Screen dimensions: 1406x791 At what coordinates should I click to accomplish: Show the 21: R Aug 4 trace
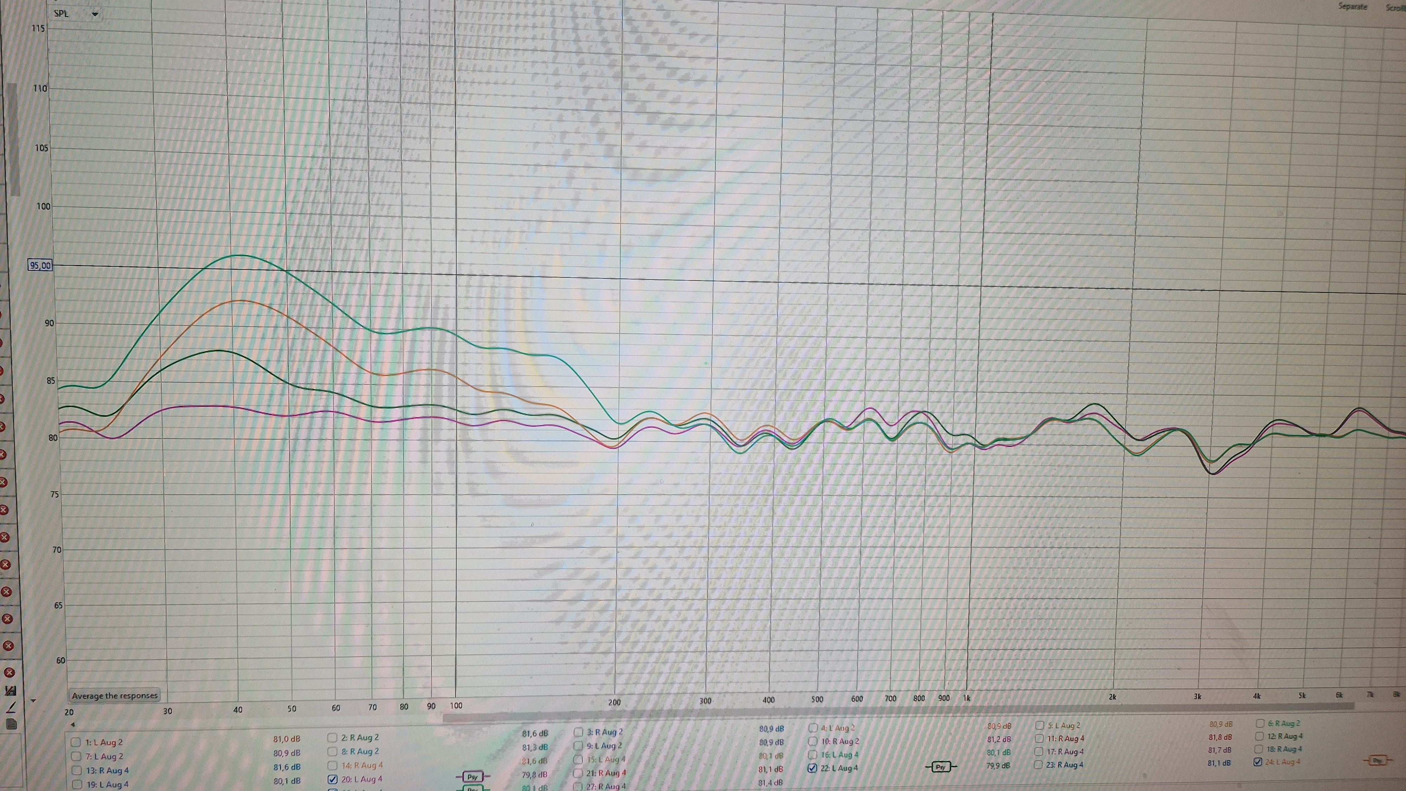578,773
